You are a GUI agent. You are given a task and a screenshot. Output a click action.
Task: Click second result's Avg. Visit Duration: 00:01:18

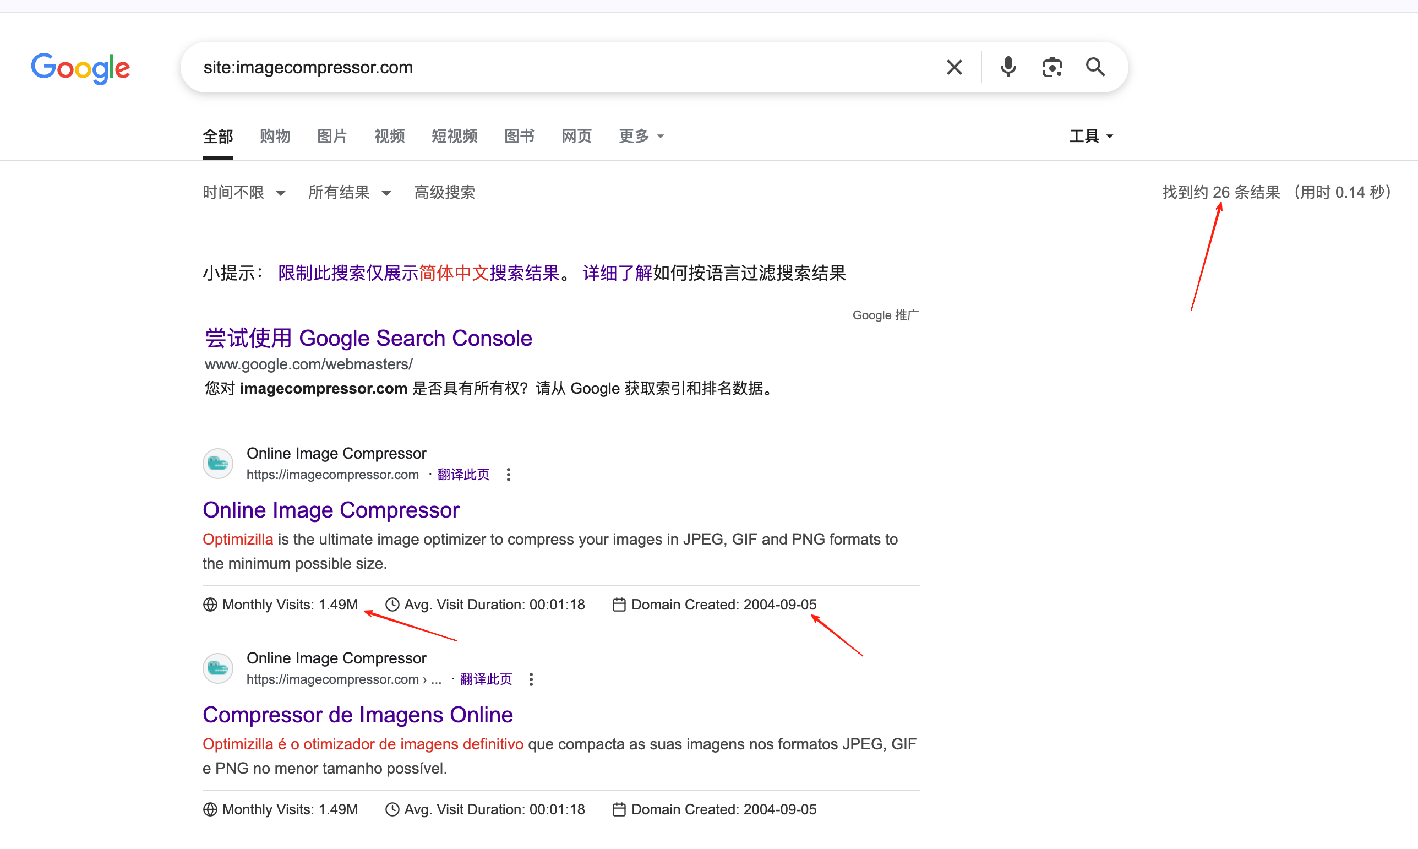(x=494, y=809)
